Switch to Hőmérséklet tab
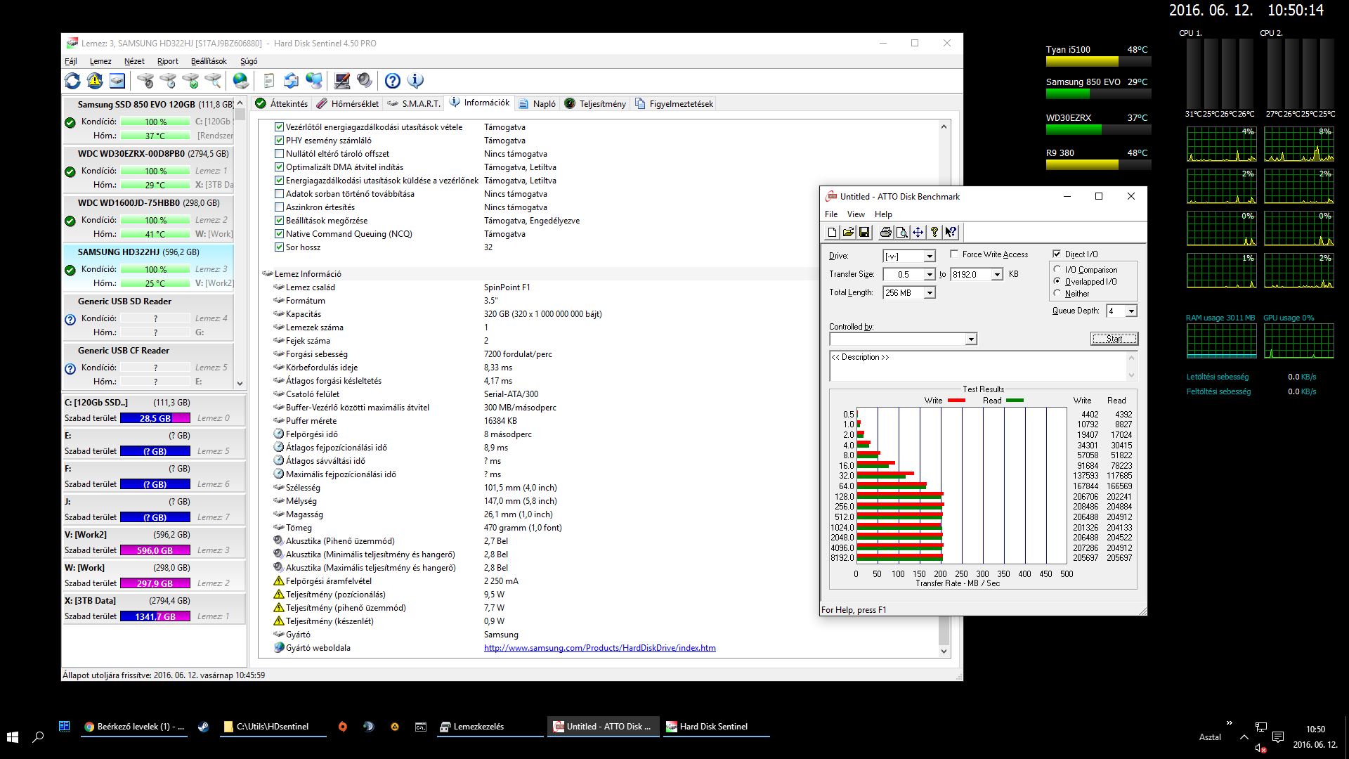This screenshot has width=1349, height=759. 348,104
